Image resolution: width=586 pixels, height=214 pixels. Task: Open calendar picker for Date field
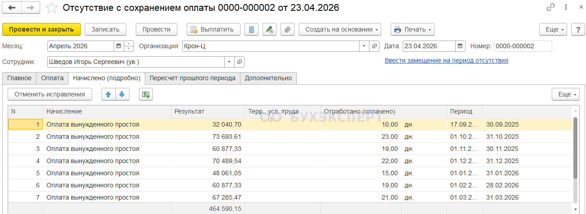[x=460, y=46]
